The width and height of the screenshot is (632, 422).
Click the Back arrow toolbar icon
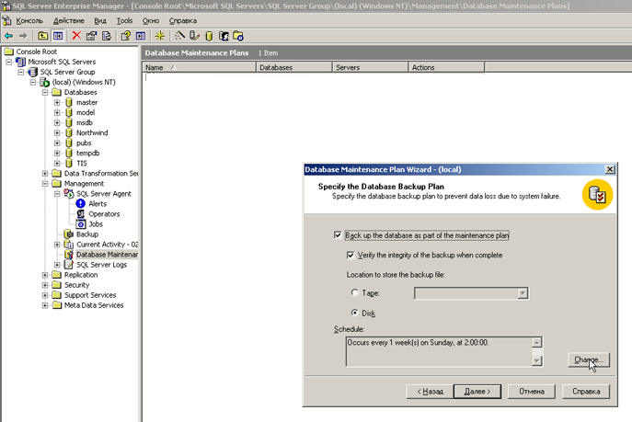(8, 36)
